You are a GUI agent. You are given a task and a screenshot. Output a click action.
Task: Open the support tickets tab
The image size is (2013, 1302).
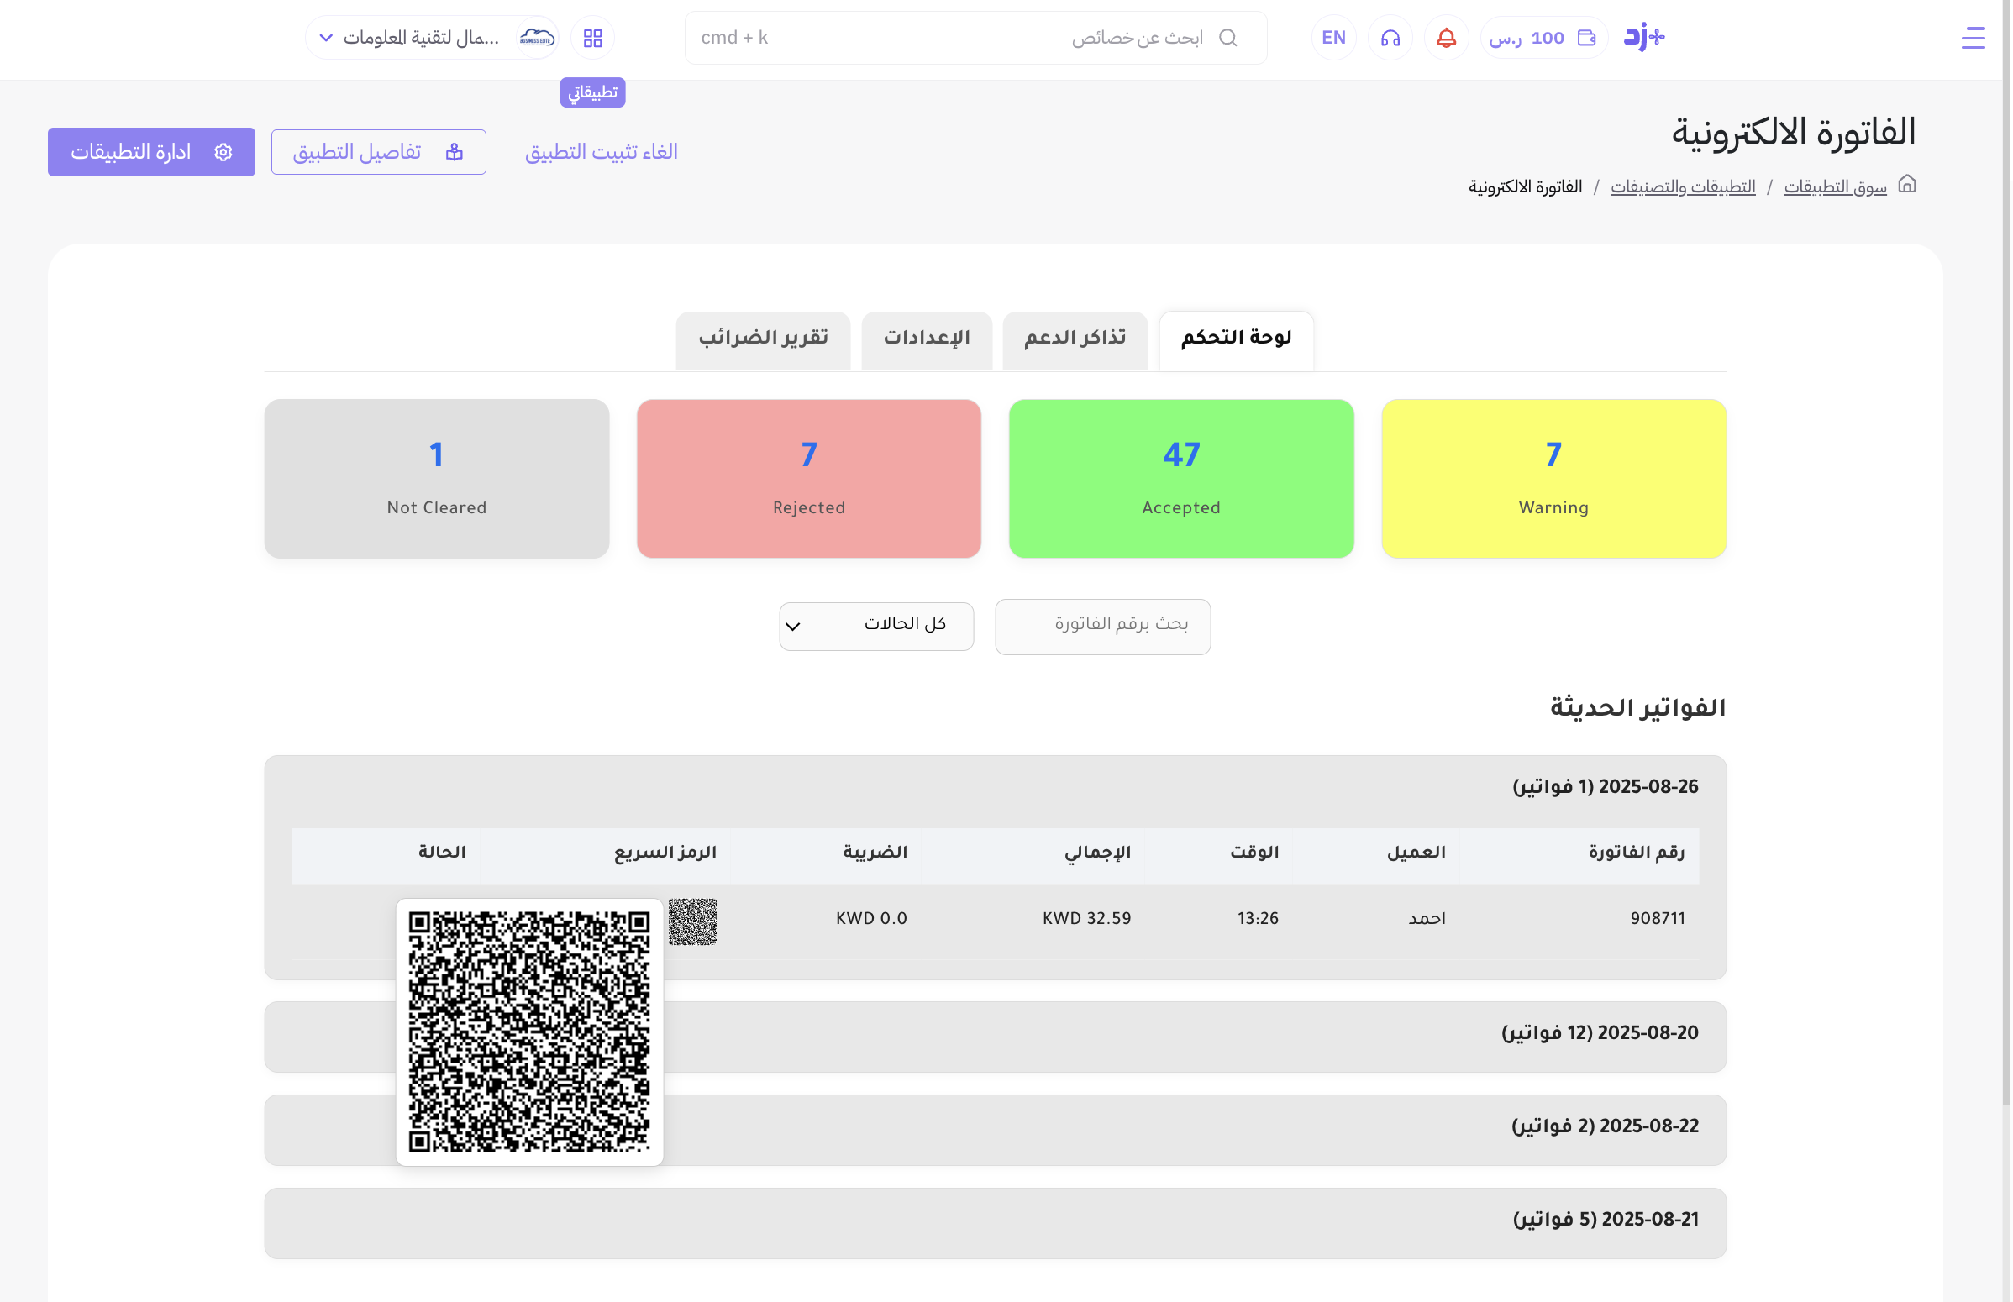click(1075, 339)
